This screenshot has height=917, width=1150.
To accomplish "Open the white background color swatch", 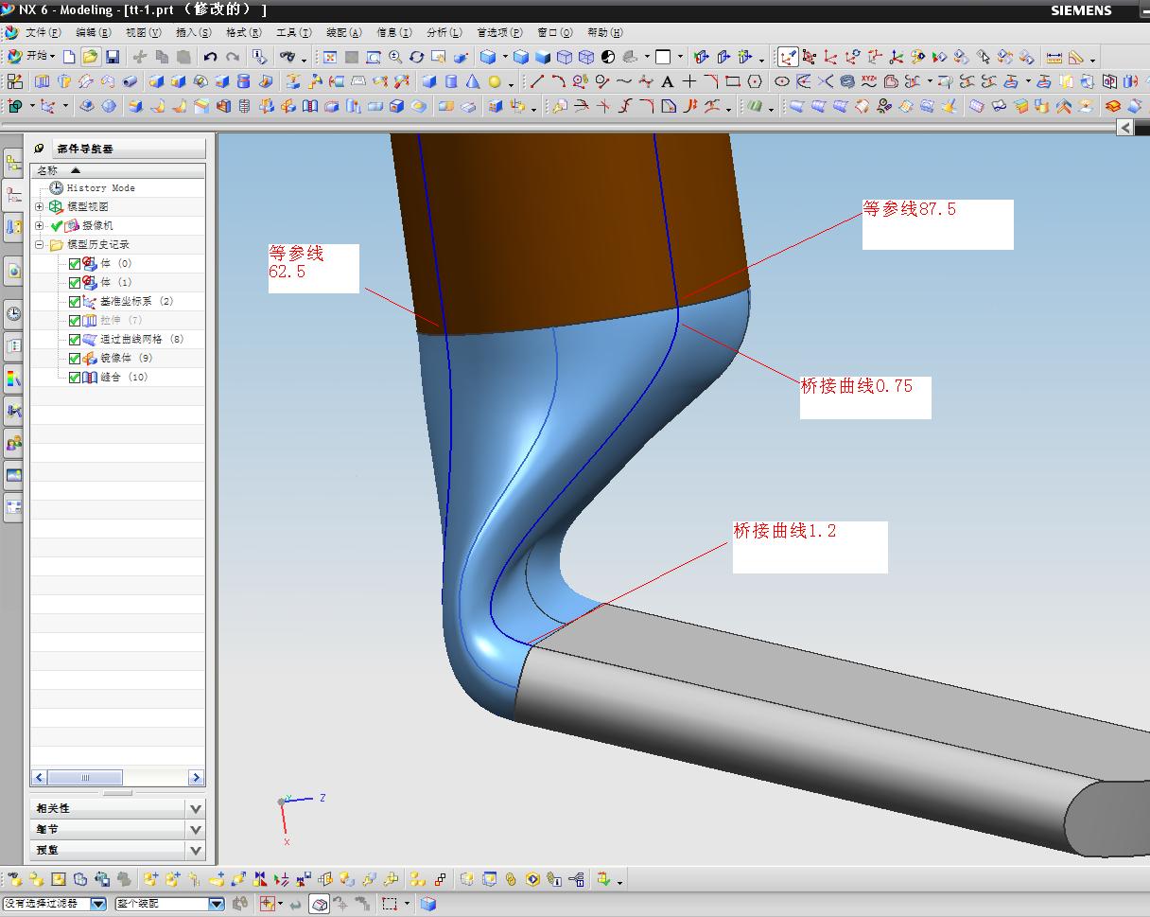I will (663, 57).
